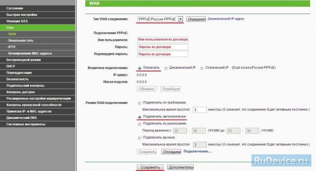
Task: Click the Имя пользователя input field
Action: [163, 40]
